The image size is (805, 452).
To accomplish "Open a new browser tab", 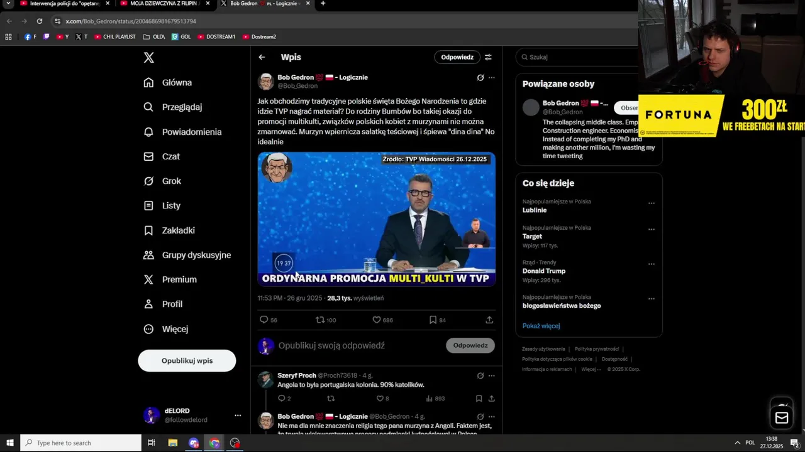I will tap(323, 3).
